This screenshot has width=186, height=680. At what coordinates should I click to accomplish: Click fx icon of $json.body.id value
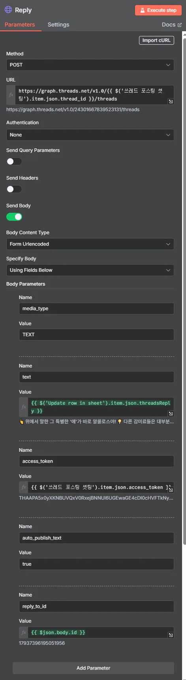pyautogui.click(x=24, y=633)
